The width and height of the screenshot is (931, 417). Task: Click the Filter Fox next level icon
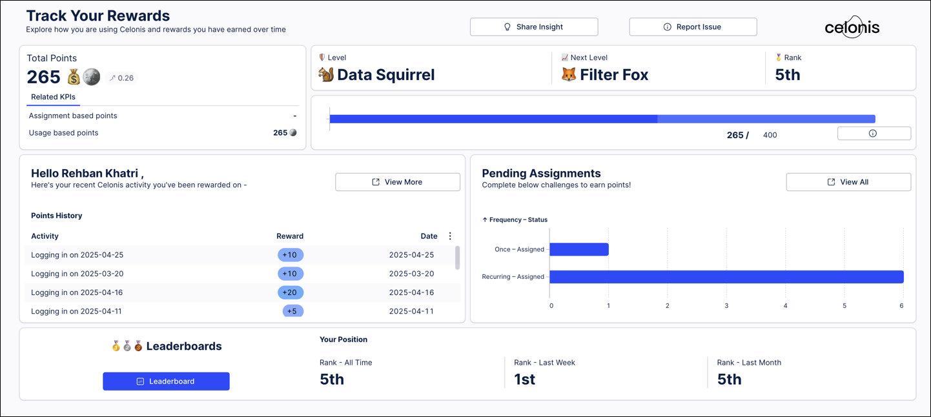click(x=568, y=75)
